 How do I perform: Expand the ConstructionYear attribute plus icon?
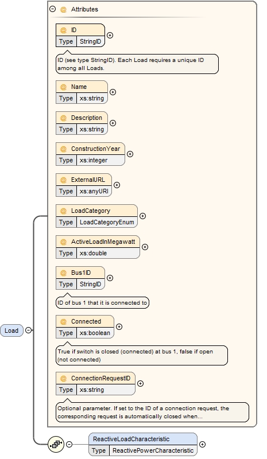(130, 154)
